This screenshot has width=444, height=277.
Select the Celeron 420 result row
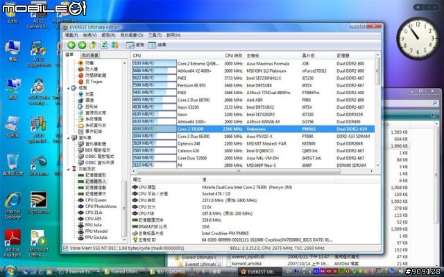(x=253, y=151)
